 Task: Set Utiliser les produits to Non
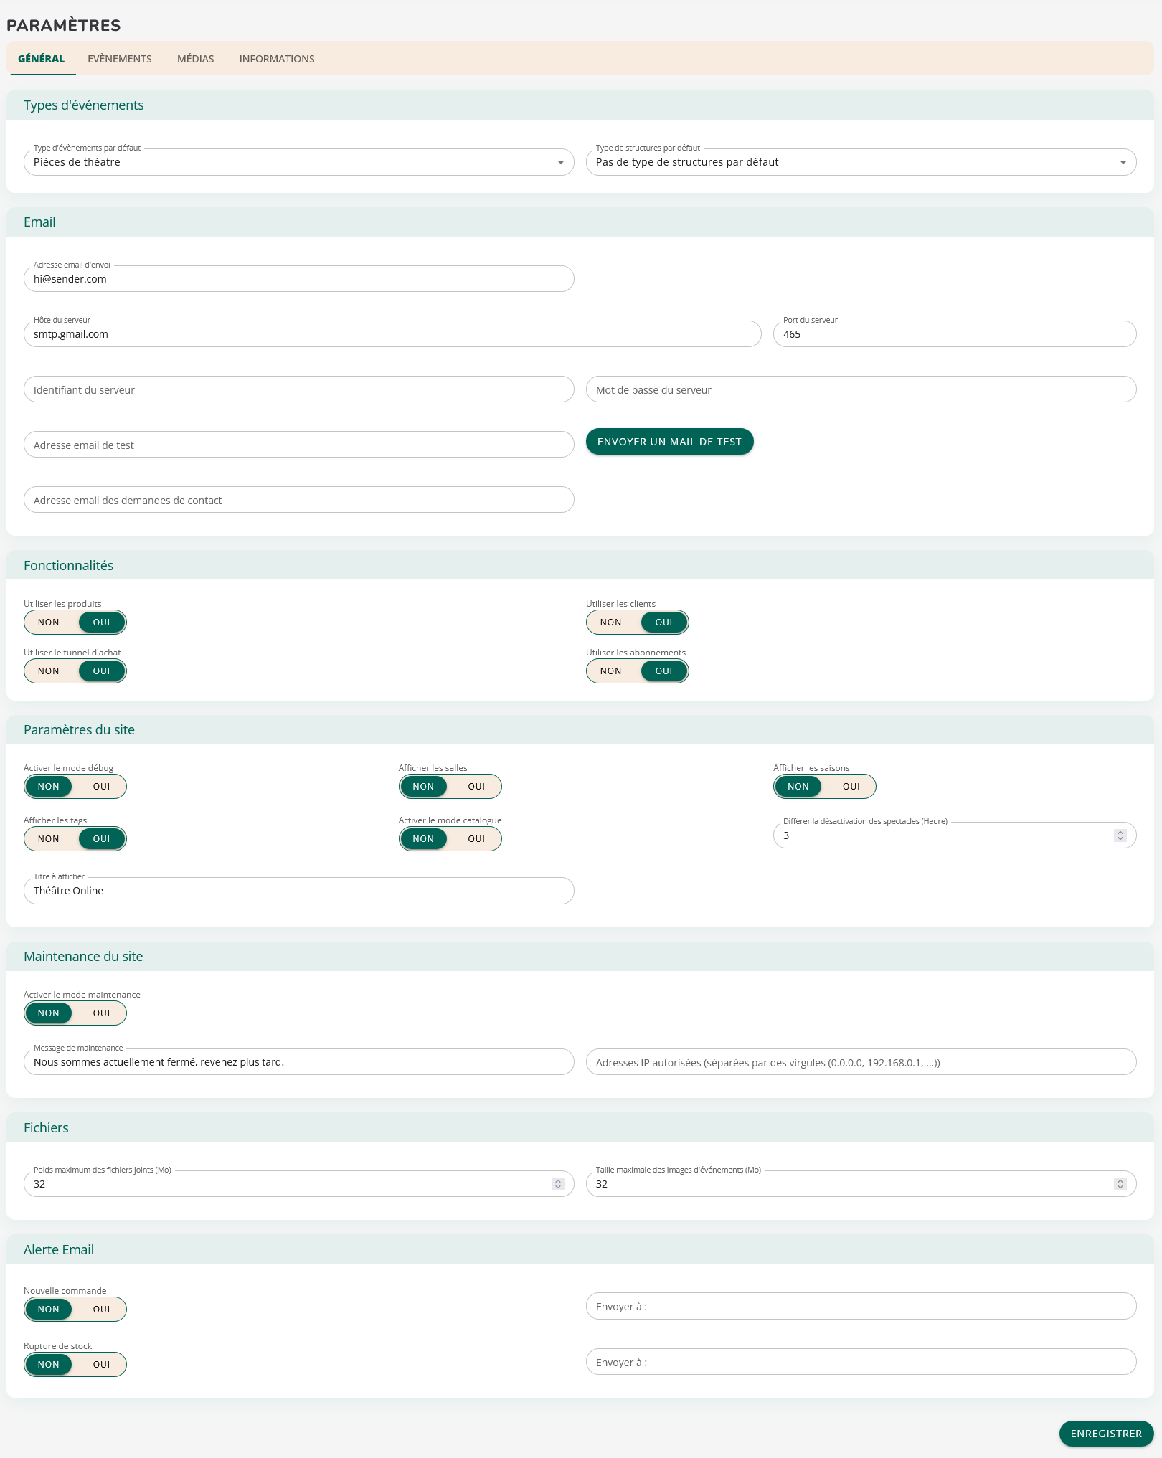tap(49, 623)
